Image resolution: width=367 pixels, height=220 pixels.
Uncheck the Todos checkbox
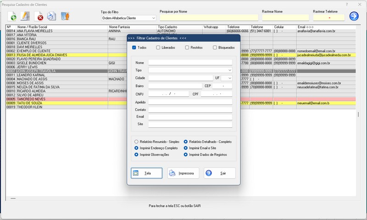134,48
